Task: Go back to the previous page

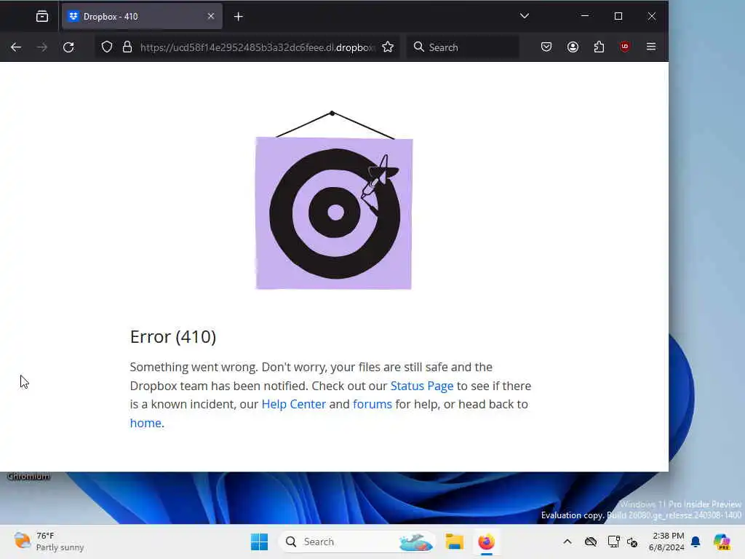Action: [16, 47]
